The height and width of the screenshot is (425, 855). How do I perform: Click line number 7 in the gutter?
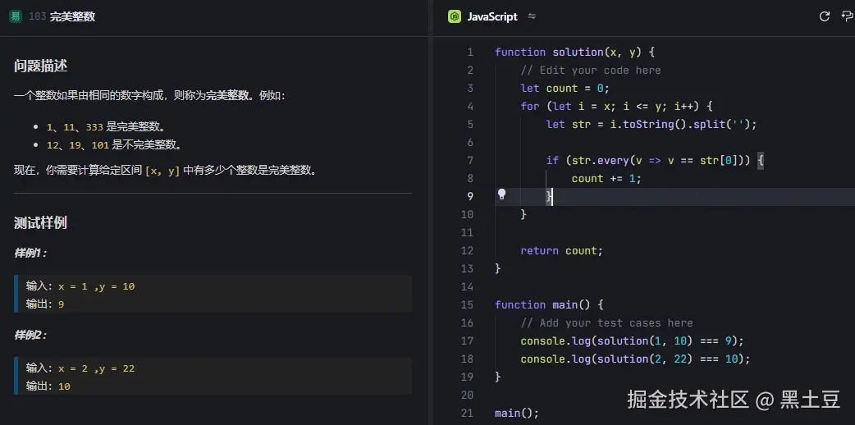click(x=470, y=160)
